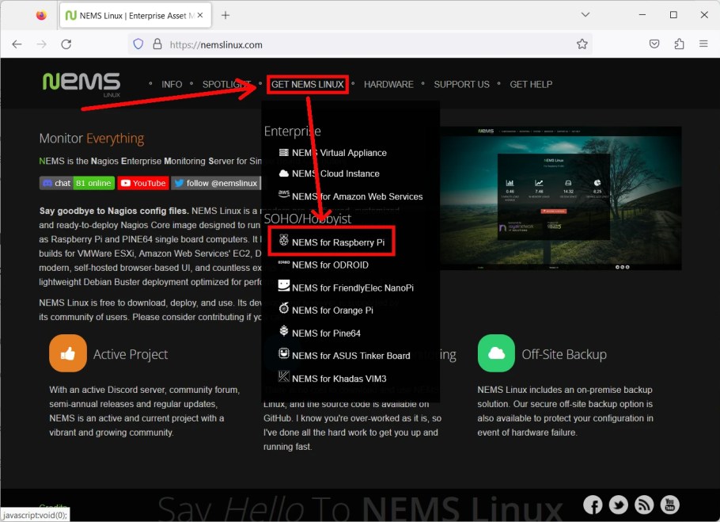Open the Discord chat badge showing 81 online
Image resolution: width=720 pixels, height=522 pixels.
click(x=77, y=183)
